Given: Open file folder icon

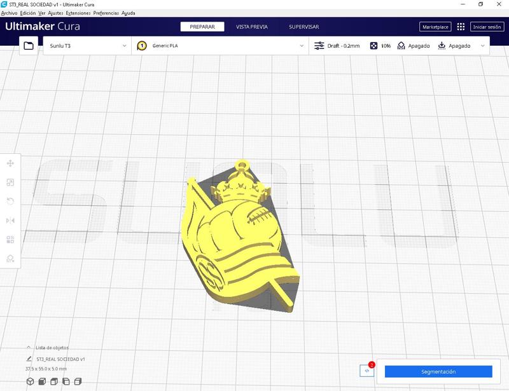Looking at the screenshot, I should 29,45.
